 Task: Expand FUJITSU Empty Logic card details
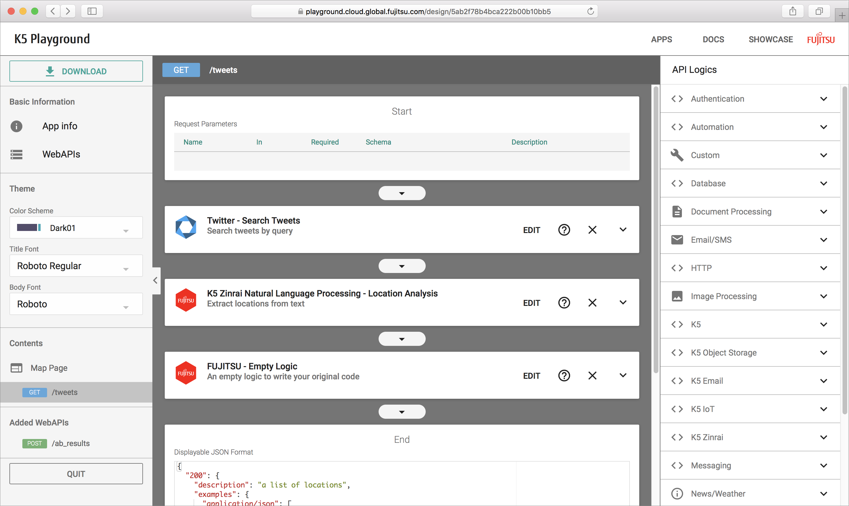623,376
